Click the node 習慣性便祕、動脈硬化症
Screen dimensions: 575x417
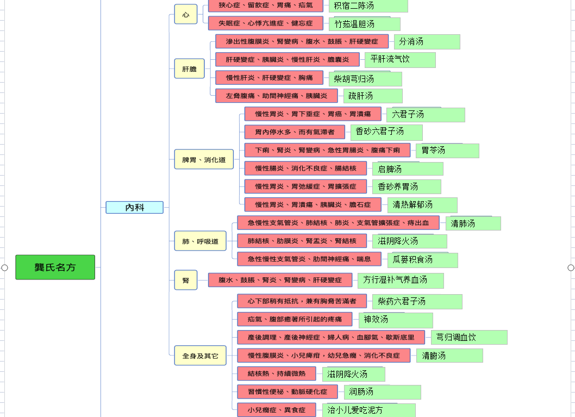pyautogui.click(x=287, y=391)
